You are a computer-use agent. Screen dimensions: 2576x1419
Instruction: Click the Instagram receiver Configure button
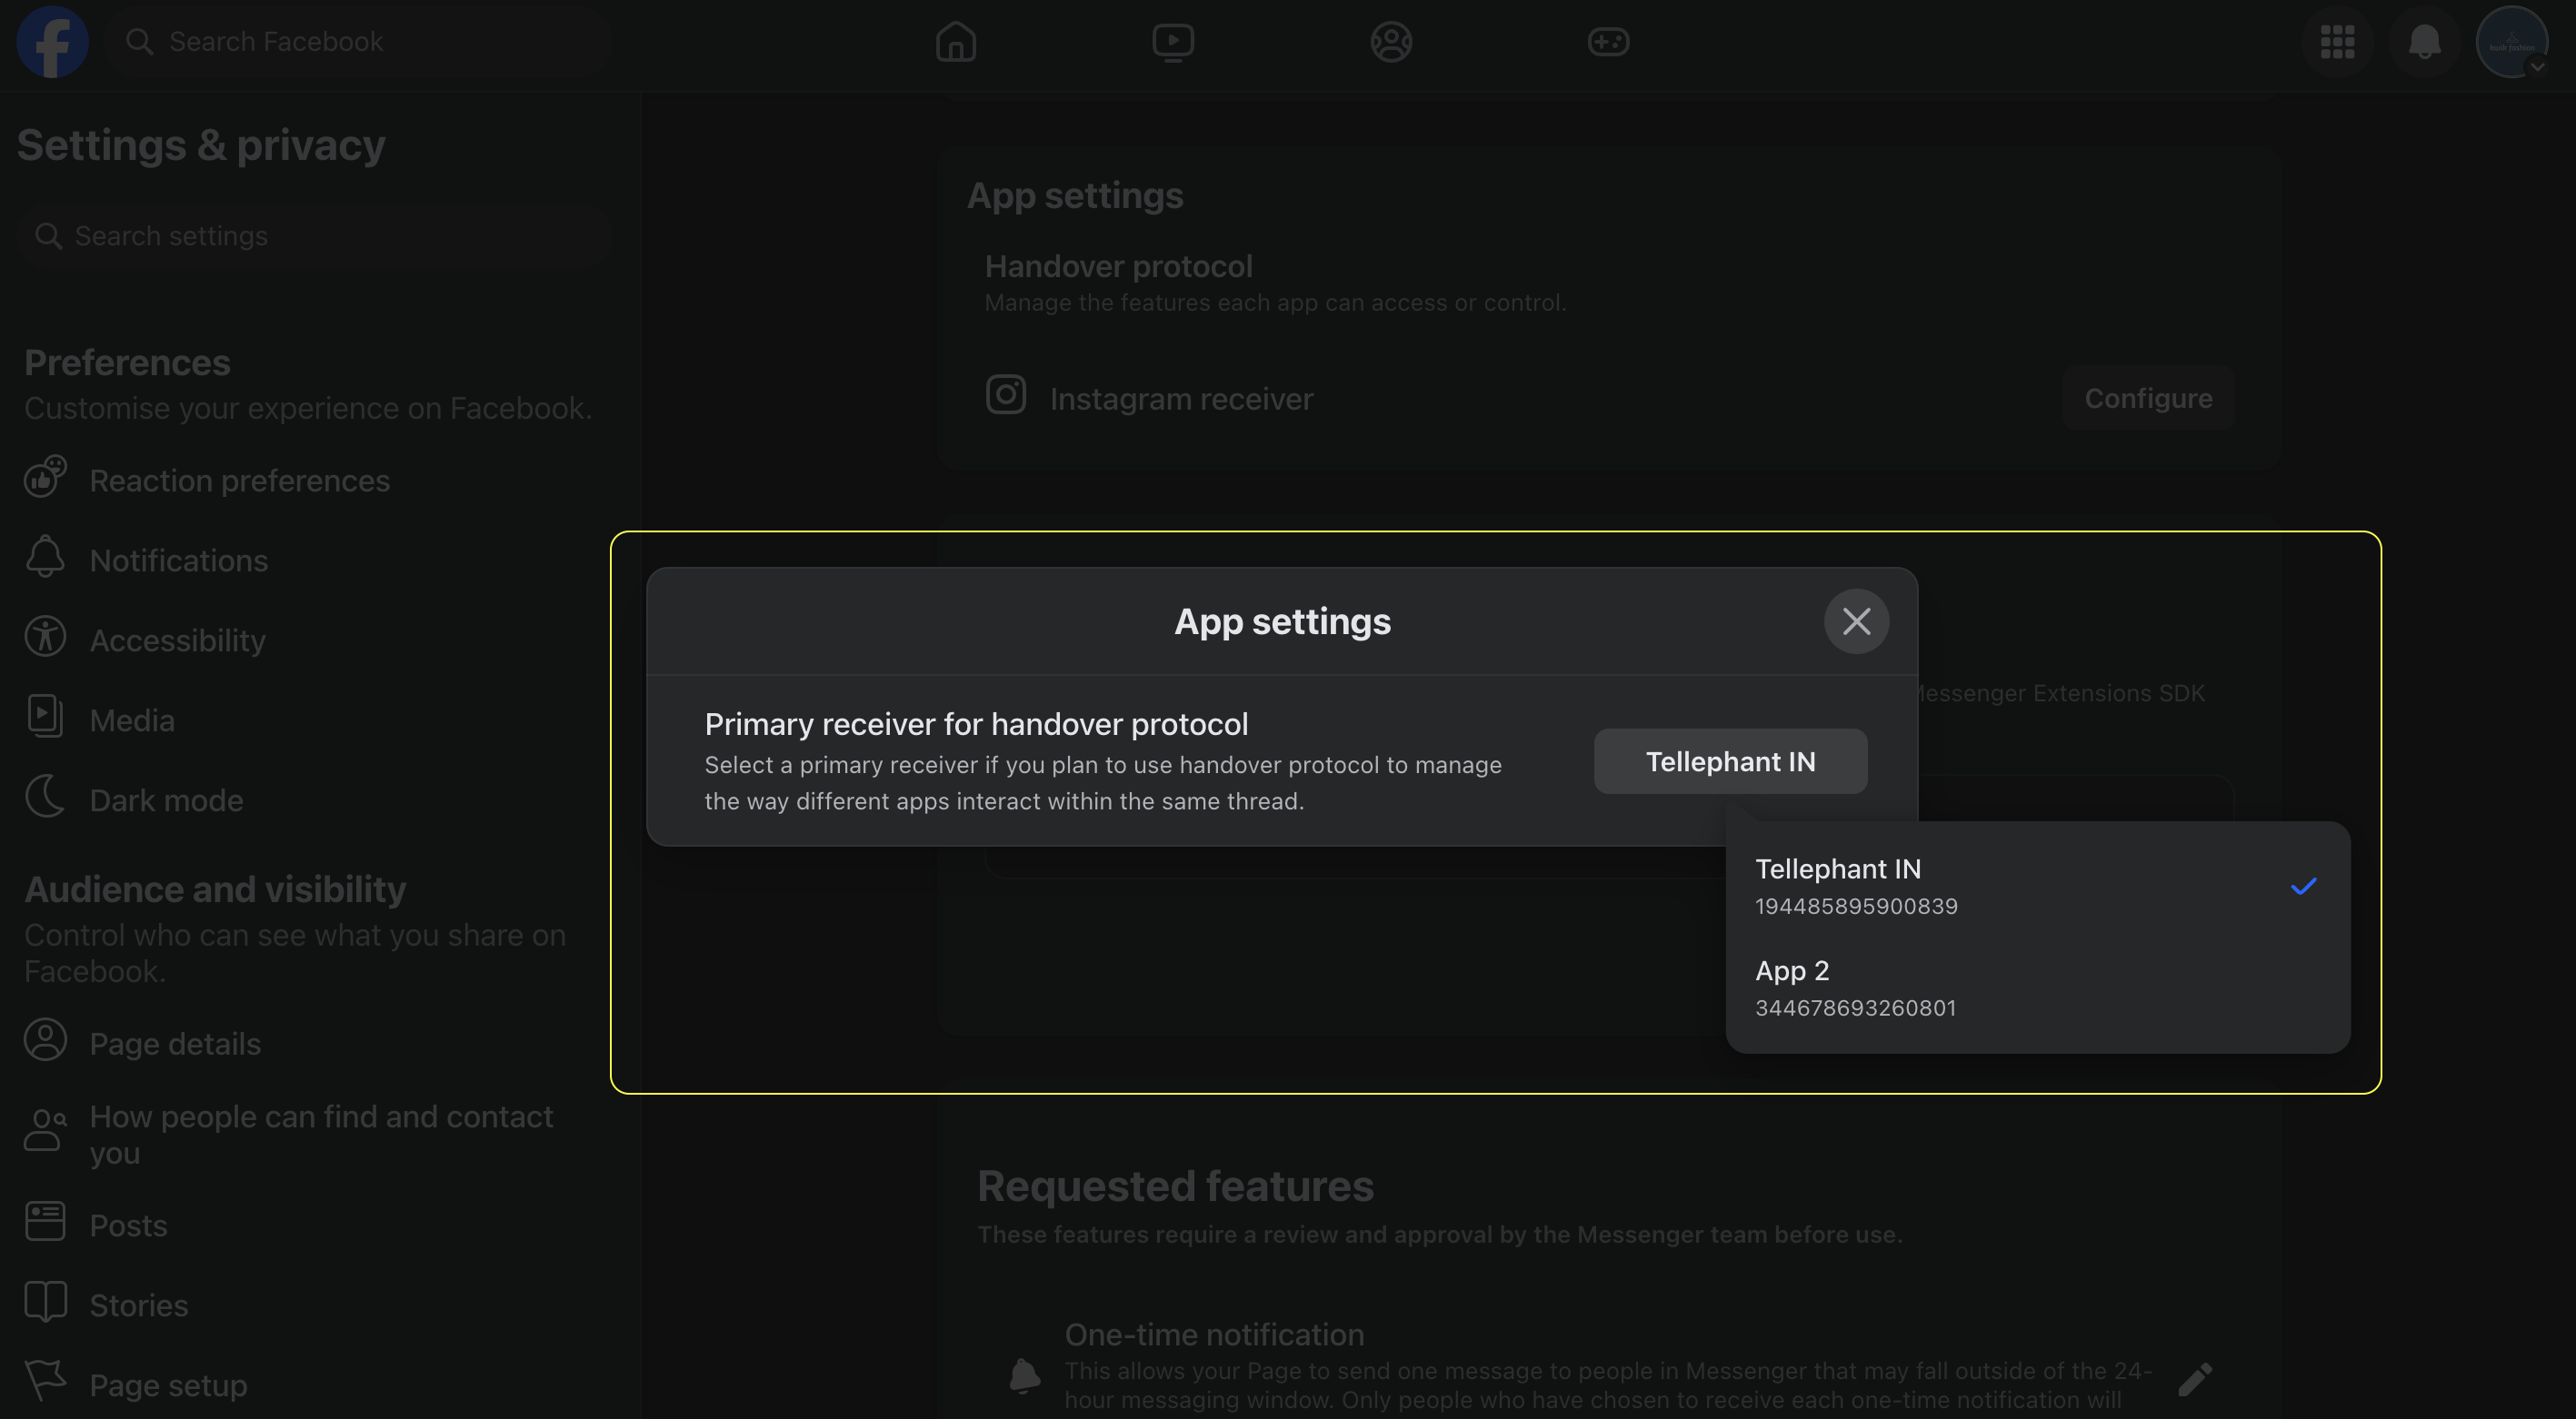[2147, 399]
